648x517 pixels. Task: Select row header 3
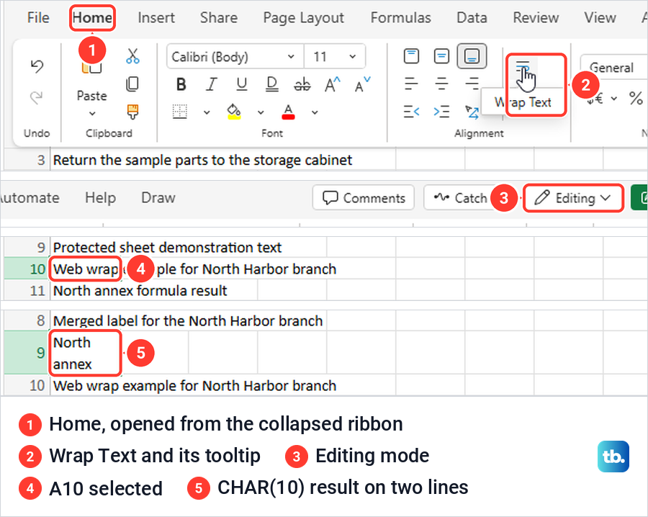27,160
